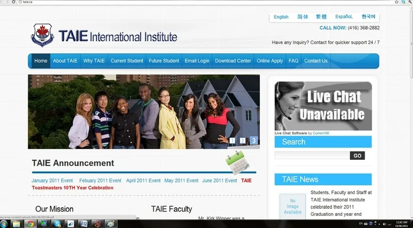Open the Comm100 link
Screen dimensions: 413x228
pos(321,133)
